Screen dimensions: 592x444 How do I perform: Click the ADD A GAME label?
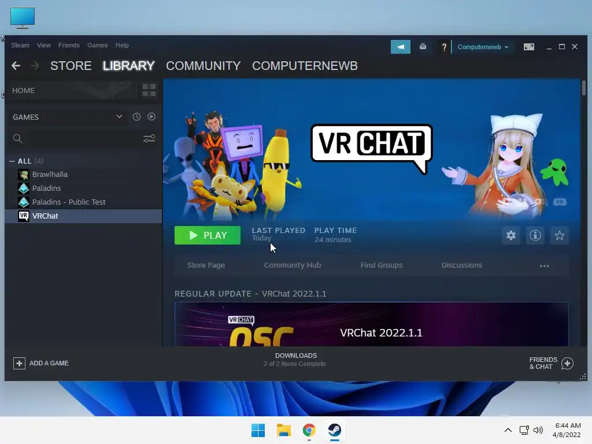[49, 363]
